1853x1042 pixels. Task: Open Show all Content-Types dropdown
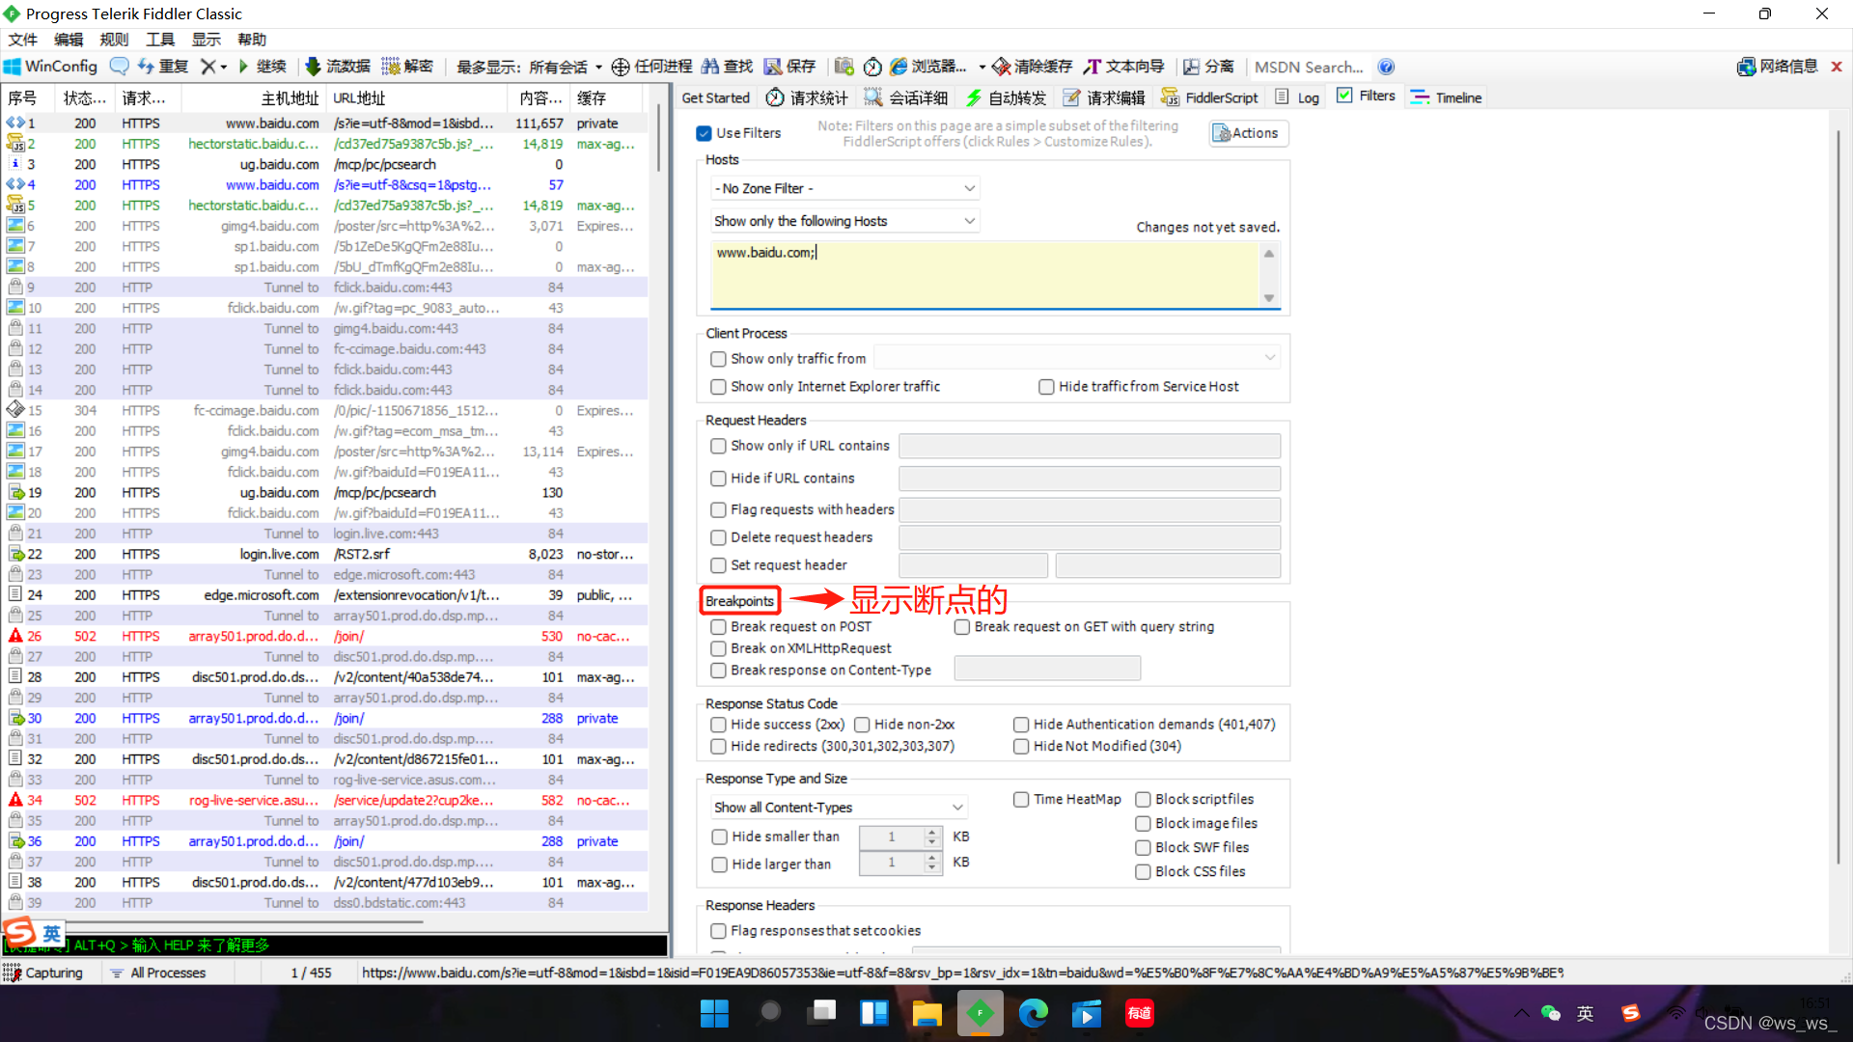[839, 808]
